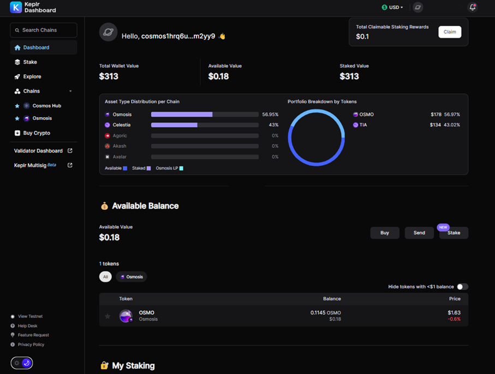Screen dimensions: 495x374
Task: Open the Privacy Policy link
Action: coord(31,345)
